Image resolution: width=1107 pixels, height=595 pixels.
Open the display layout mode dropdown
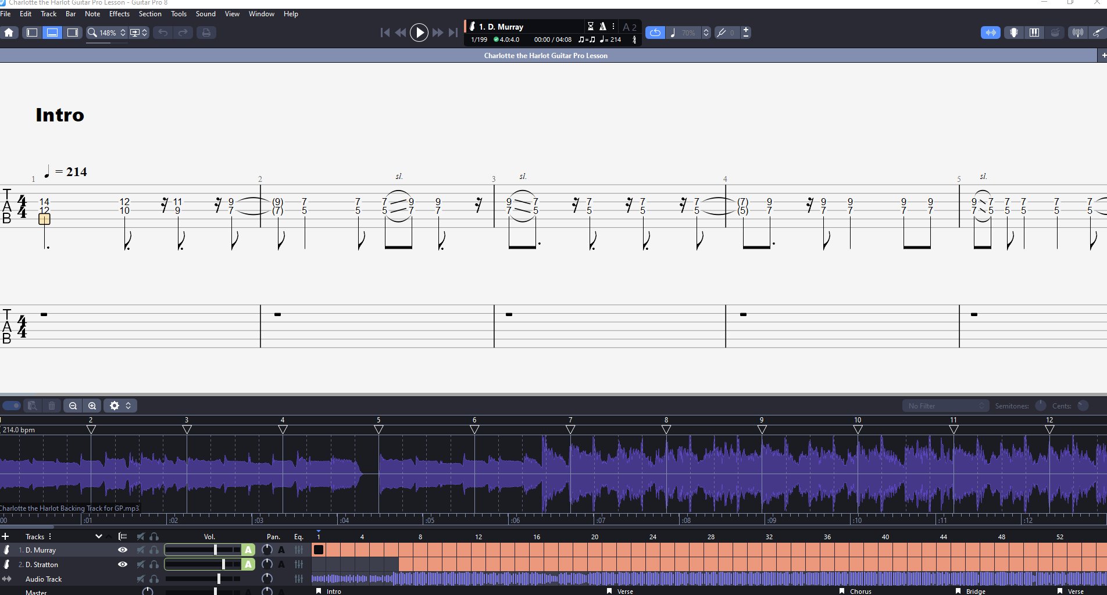coord(139,33)
